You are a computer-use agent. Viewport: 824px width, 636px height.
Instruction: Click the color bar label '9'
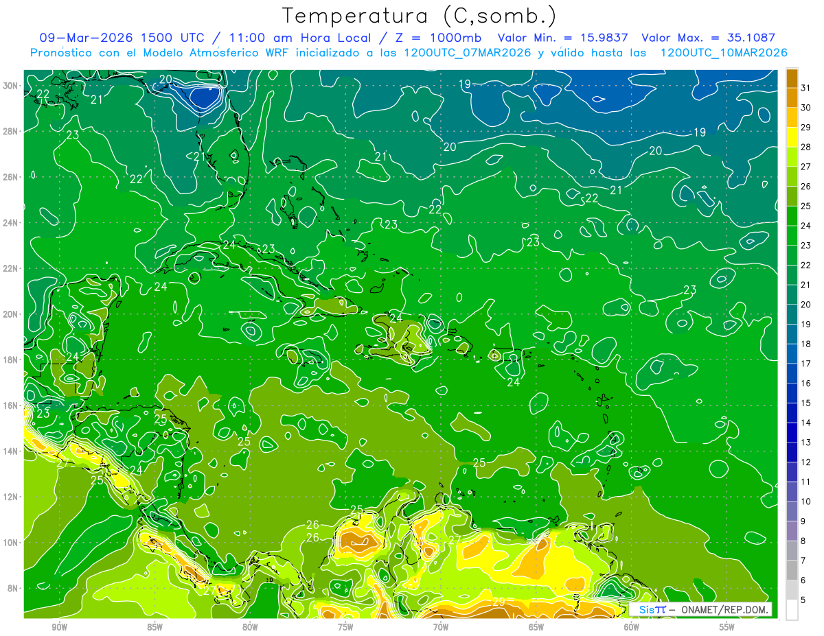coord(803,521)
